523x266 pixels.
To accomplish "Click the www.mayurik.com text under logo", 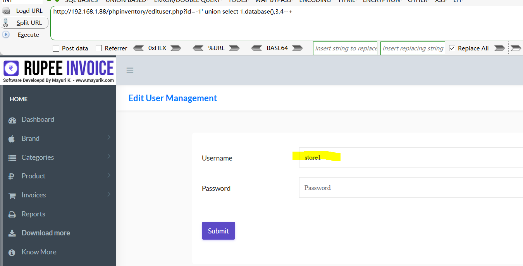I will click(95, 81).
